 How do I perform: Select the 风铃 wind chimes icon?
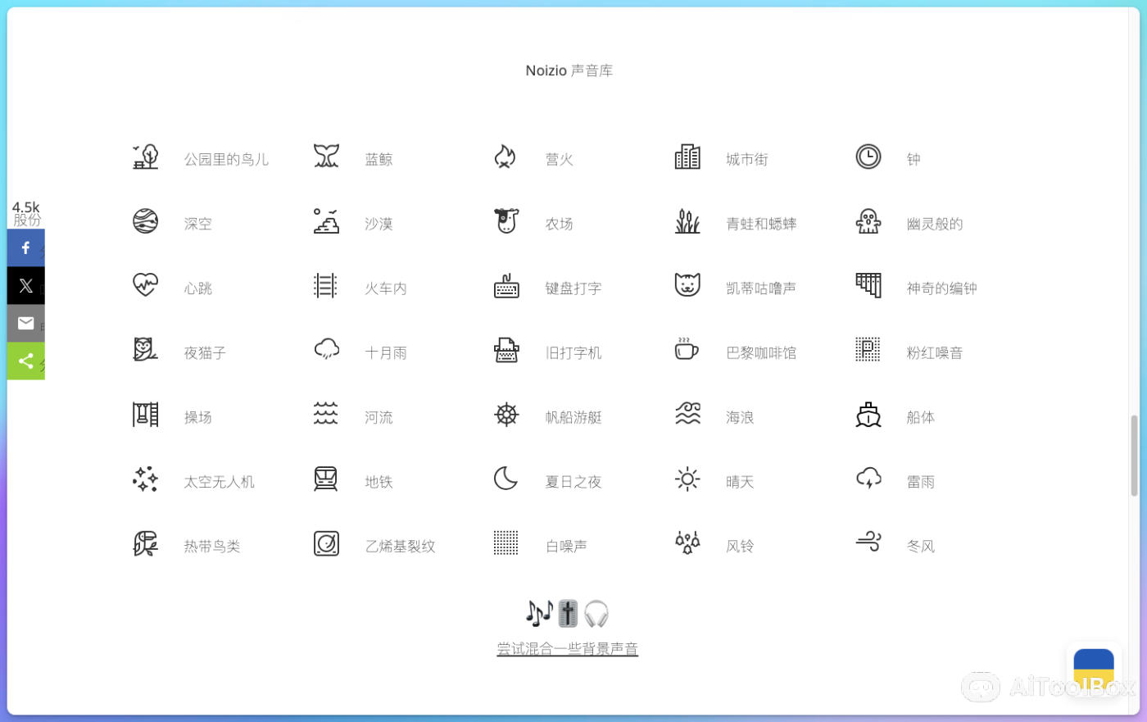tap(687, 543)
